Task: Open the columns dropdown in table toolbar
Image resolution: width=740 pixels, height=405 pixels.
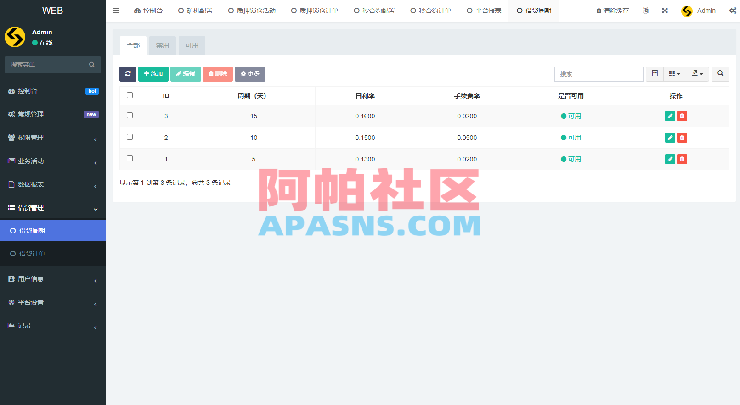Action: pyautogui.click(x=674, y=74)
